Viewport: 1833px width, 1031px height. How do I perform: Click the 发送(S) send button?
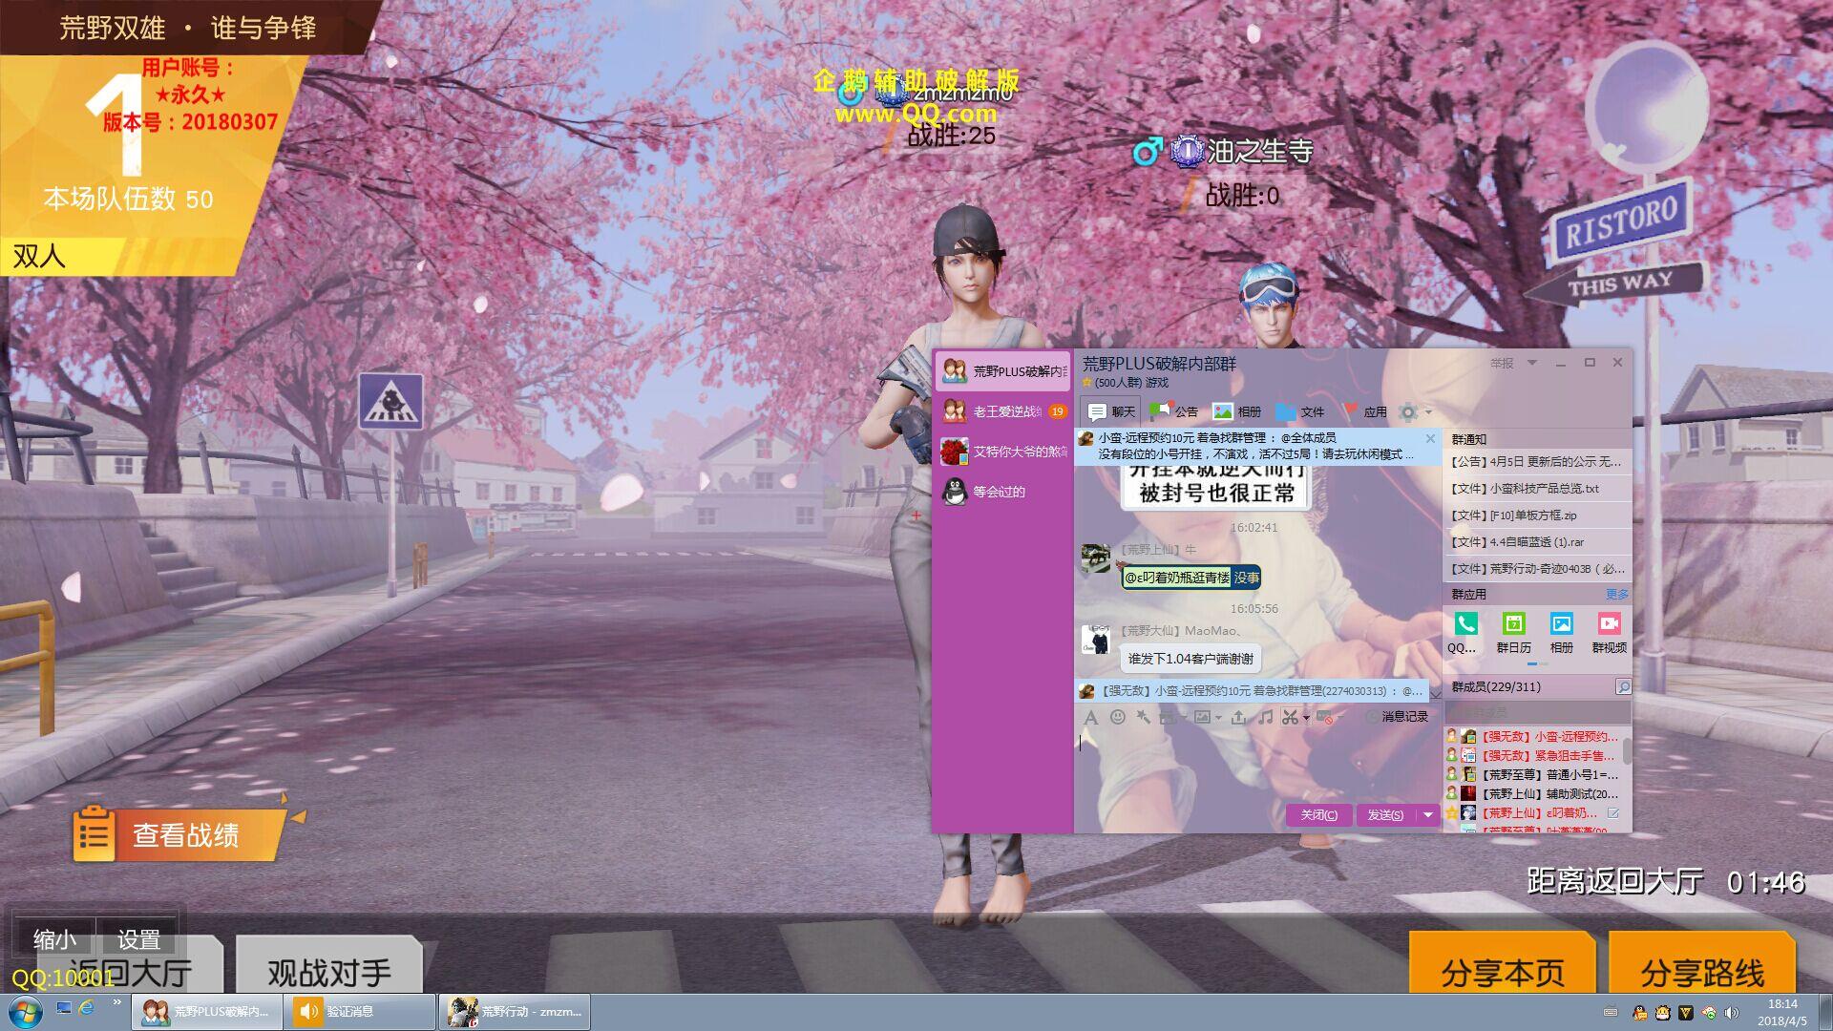1384,814
